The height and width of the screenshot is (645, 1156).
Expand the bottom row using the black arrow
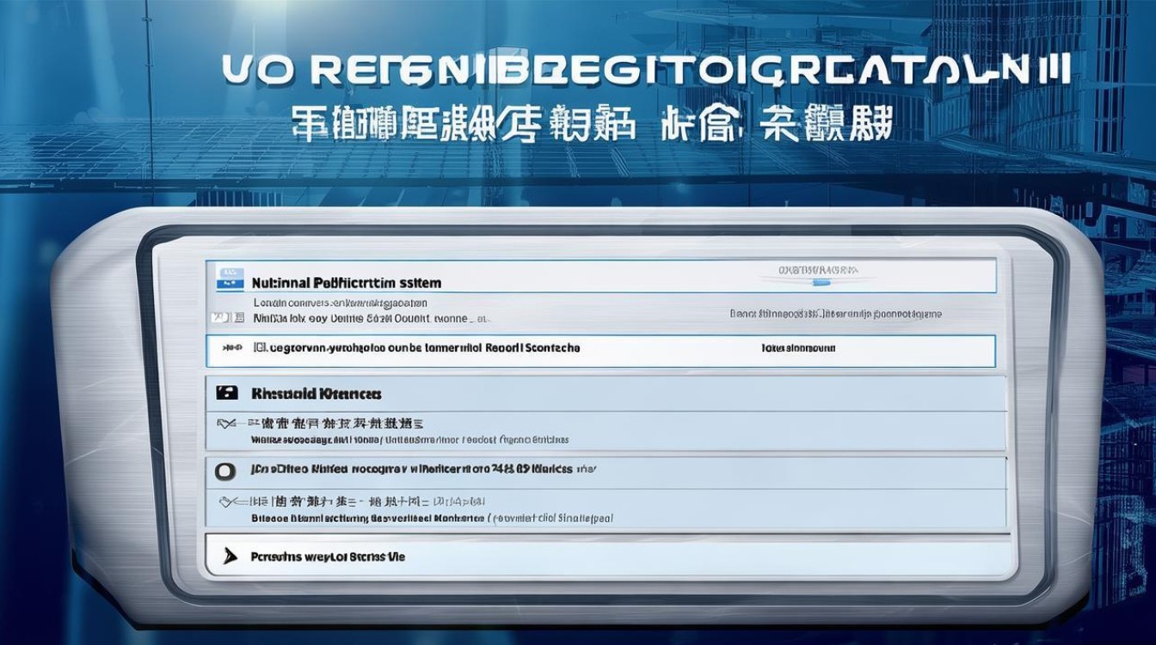[229, 556]
